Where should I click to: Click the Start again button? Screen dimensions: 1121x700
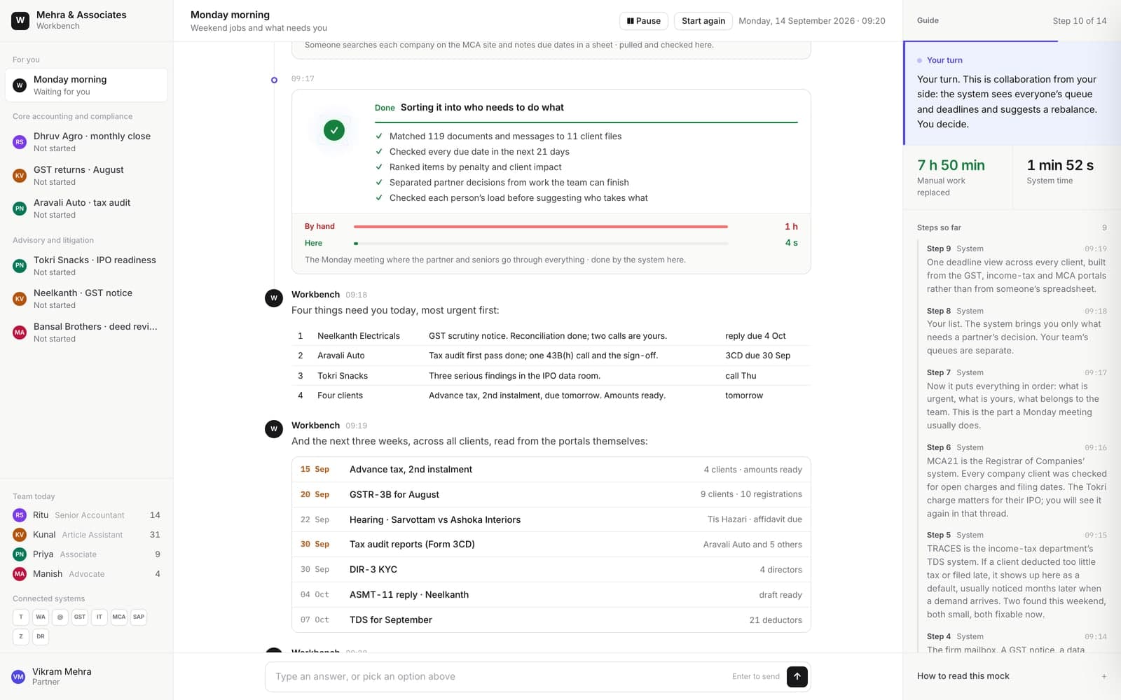click(703, 21)
